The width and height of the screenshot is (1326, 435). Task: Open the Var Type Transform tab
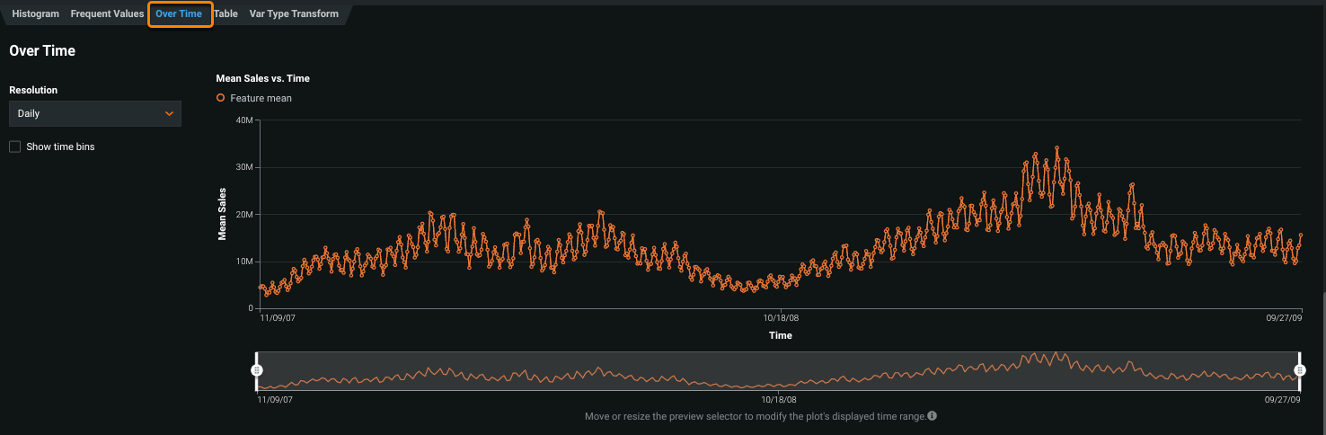(294, 14)
